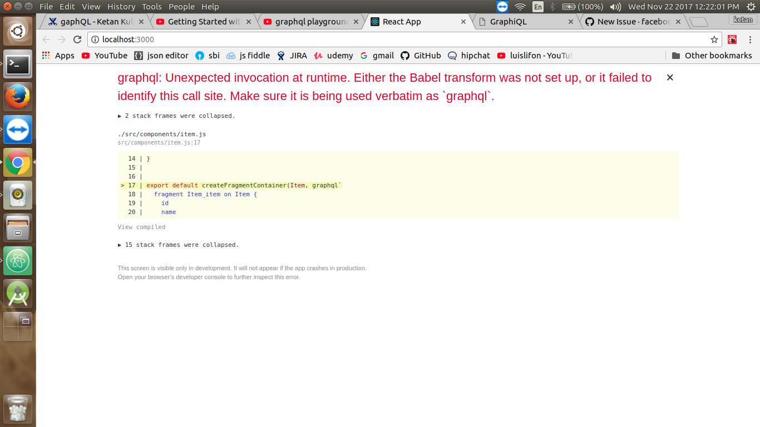The width and height of the screenshot is (760, 427).
Task: Dismiss the graphql runtime error message
Action: pyautogui.click(x=669, y=77)
